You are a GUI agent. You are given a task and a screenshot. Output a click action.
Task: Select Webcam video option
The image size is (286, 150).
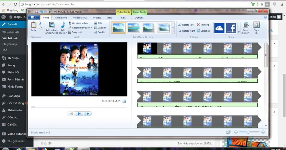click(x=78, y=23)
